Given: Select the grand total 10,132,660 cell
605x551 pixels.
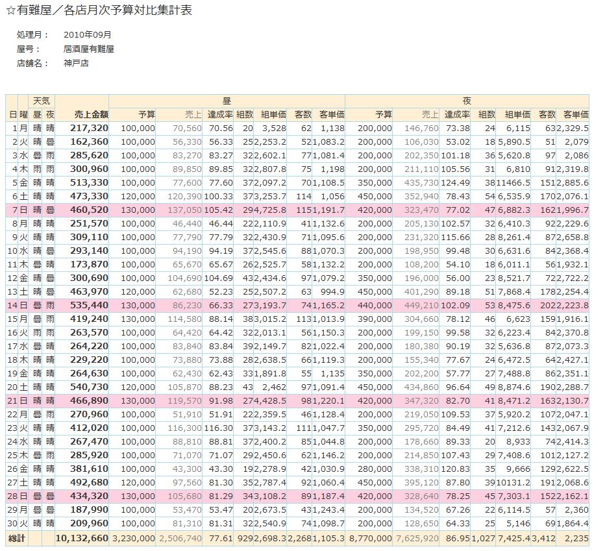Looking at the screenshot, I should point(82,538).
